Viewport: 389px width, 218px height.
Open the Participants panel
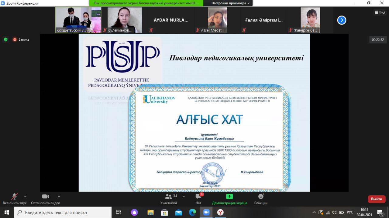tap(168, 199)
